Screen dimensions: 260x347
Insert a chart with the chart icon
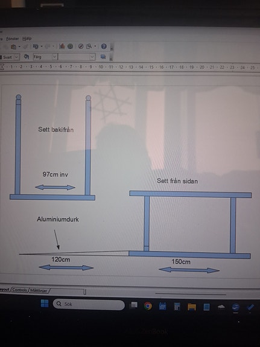(x=62, y=46)
